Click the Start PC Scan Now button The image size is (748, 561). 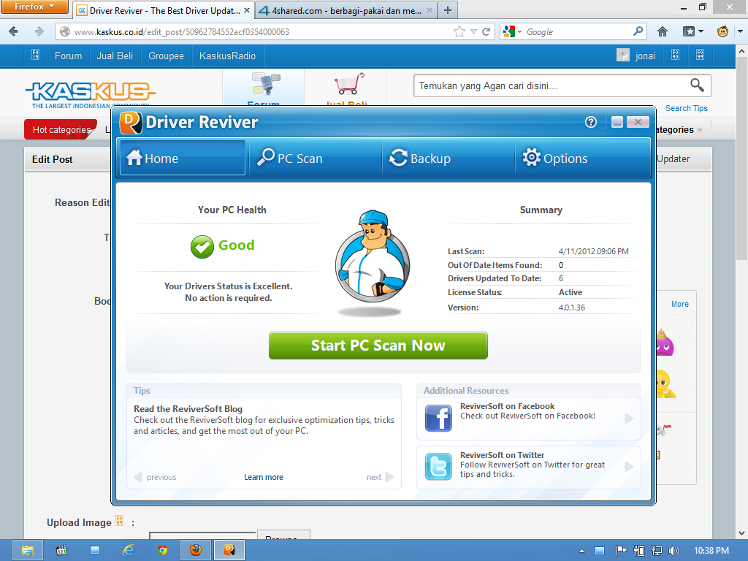378,346
